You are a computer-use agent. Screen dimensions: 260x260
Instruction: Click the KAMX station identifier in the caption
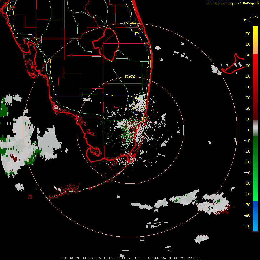153,258
